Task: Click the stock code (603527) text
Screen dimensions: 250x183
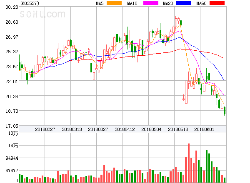Action: click(30, 3)
